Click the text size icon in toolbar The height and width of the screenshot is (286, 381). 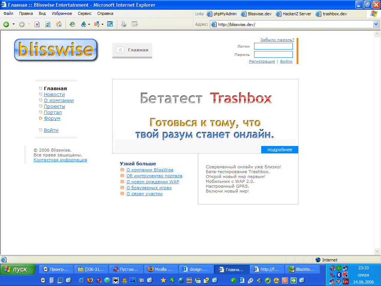[83, 24]
